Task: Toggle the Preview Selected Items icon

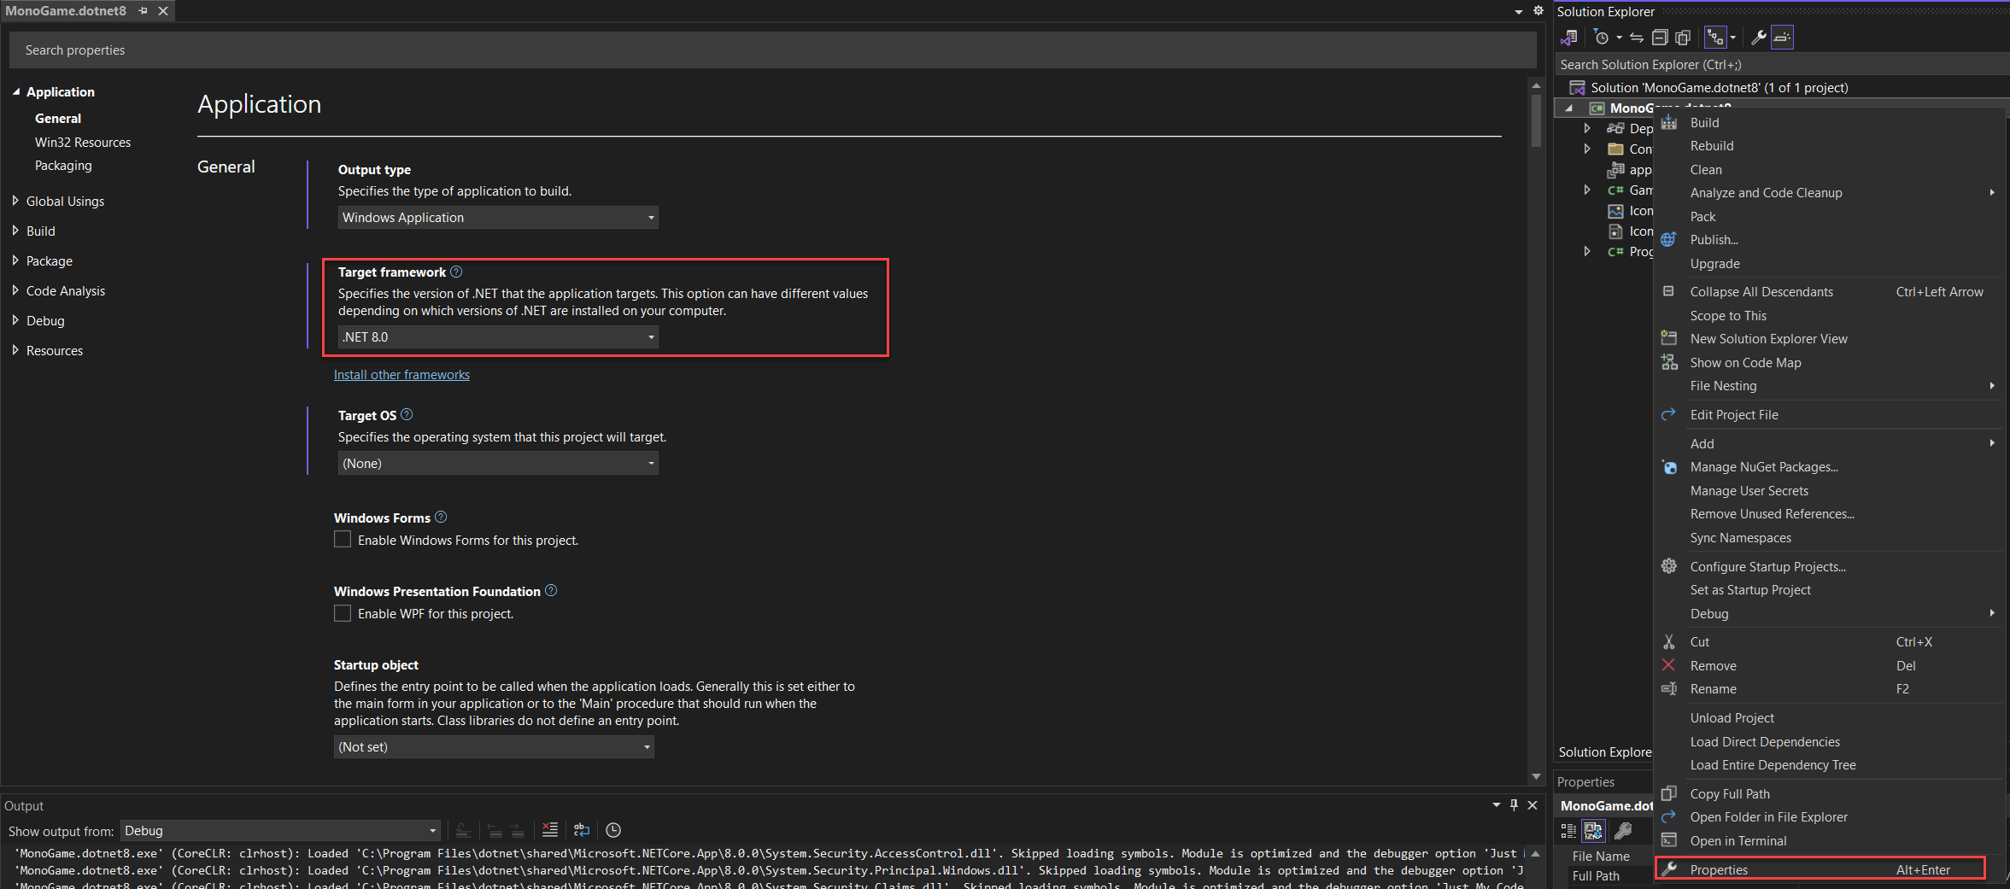Action: [x=1782, y=38]
